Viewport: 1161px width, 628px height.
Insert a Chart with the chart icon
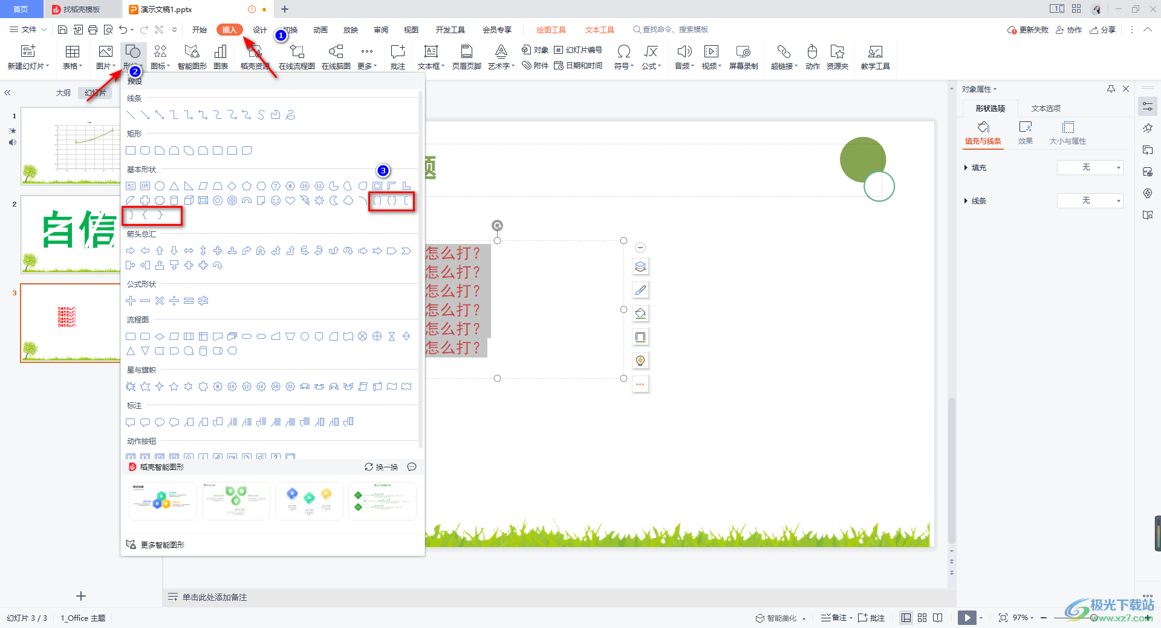pos(221,57)
